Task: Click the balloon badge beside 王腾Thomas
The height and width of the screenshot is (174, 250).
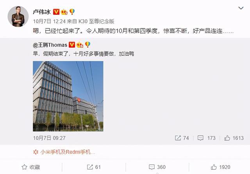Action: coord(87,44)
